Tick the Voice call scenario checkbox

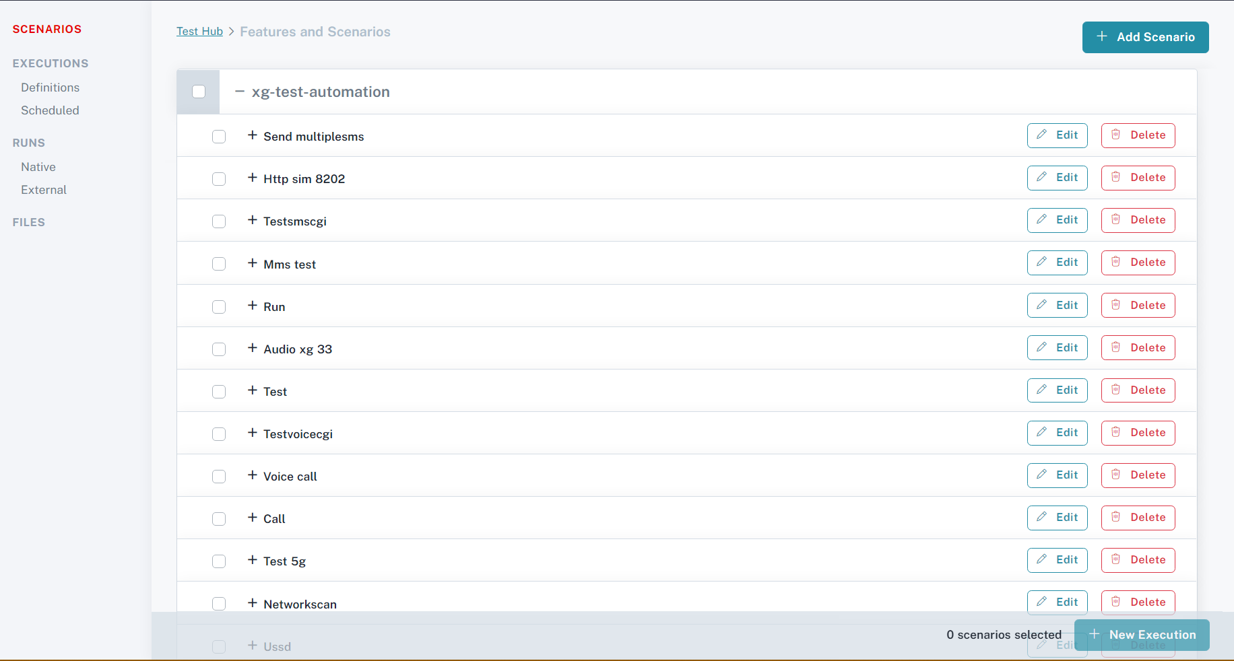tap(219, 477)
